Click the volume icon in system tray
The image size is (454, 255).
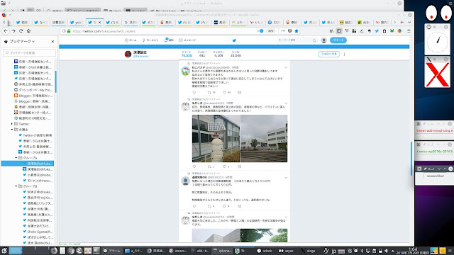386,251
